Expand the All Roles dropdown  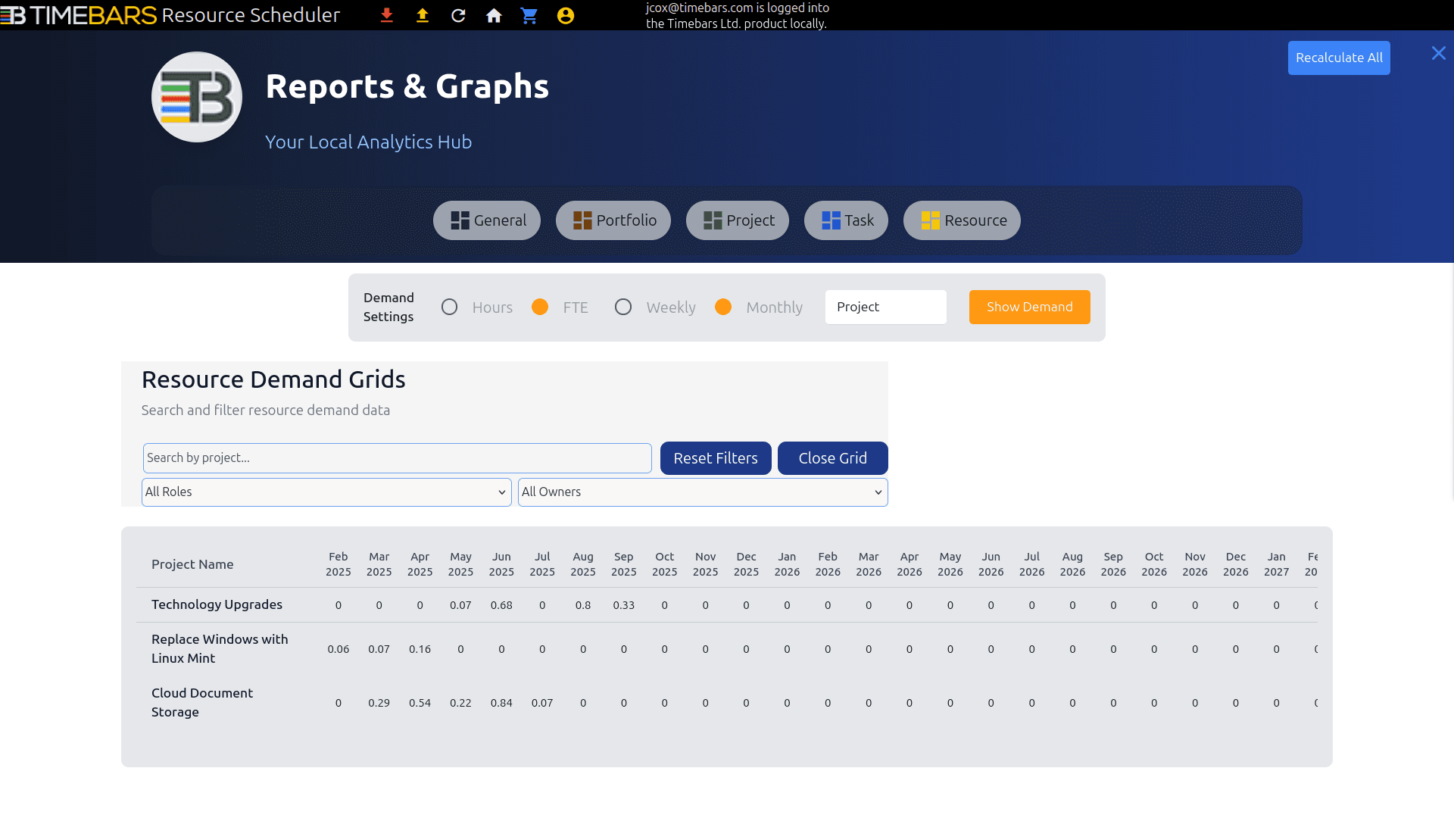point(326,492)
